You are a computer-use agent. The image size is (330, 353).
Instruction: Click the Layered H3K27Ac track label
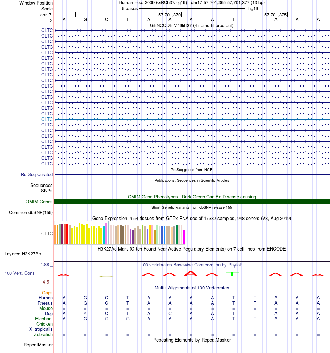tap(23, 254)
